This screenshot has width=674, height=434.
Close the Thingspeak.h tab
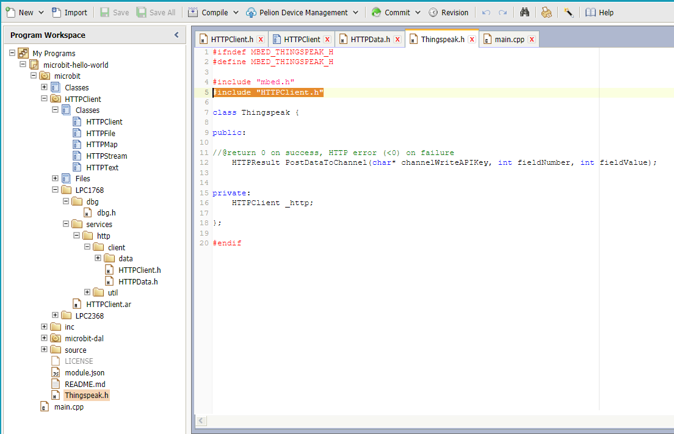pos(472,39)
